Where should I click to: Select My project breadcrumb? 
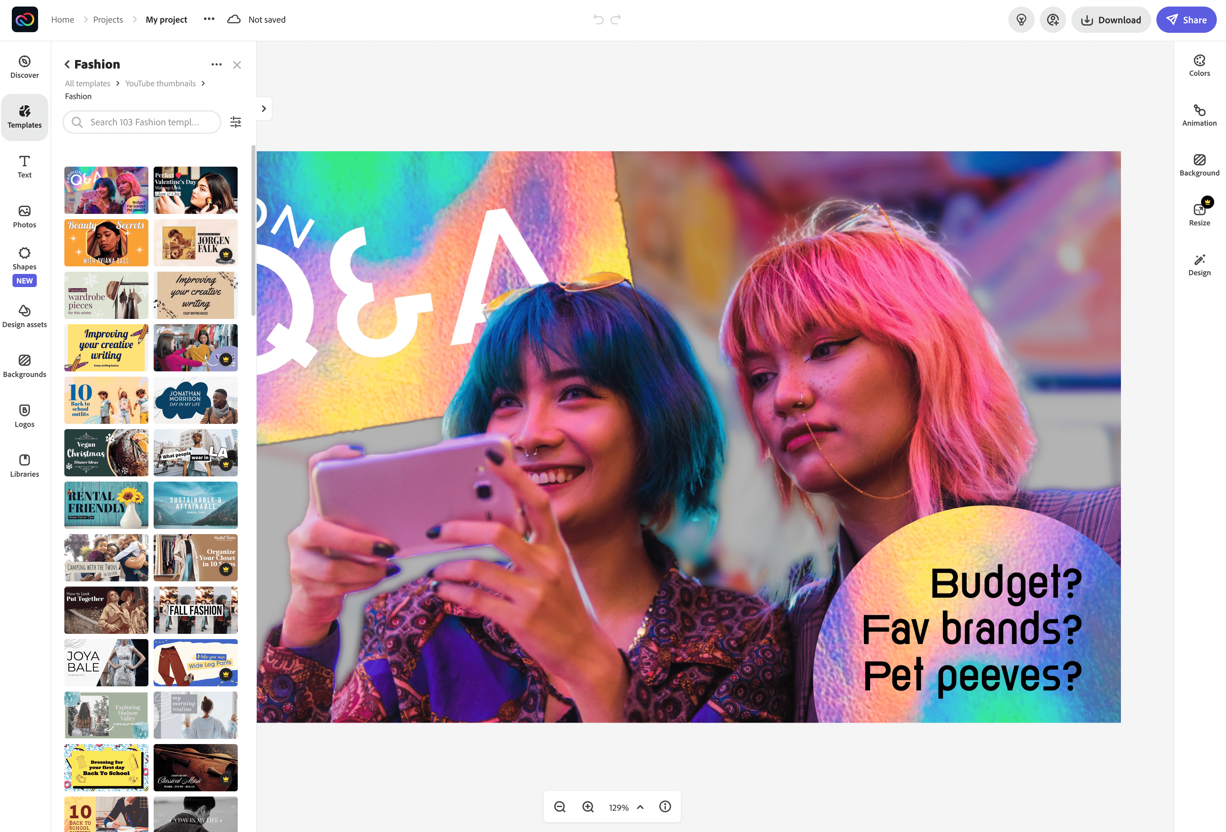[166, 19]
